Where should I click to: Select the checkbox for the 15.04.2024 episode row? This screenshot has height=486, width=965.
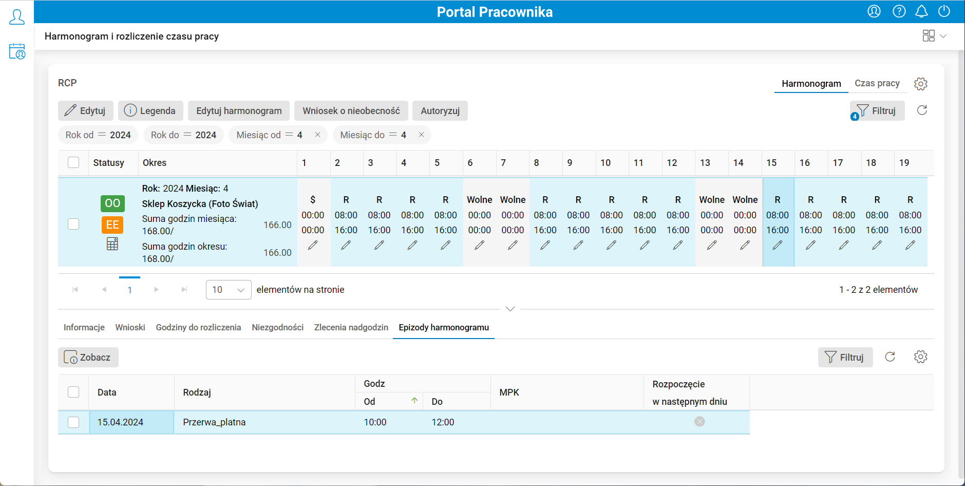[x=73, y=422]
